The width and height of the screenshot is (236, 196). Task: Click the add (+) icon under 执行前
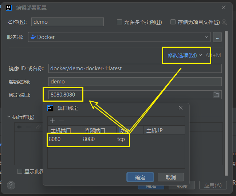click(19, 127)
